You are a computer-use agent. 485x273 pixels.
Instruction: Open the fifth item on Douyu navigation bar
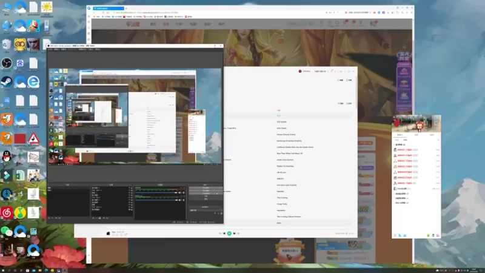[x=207, y=24]
